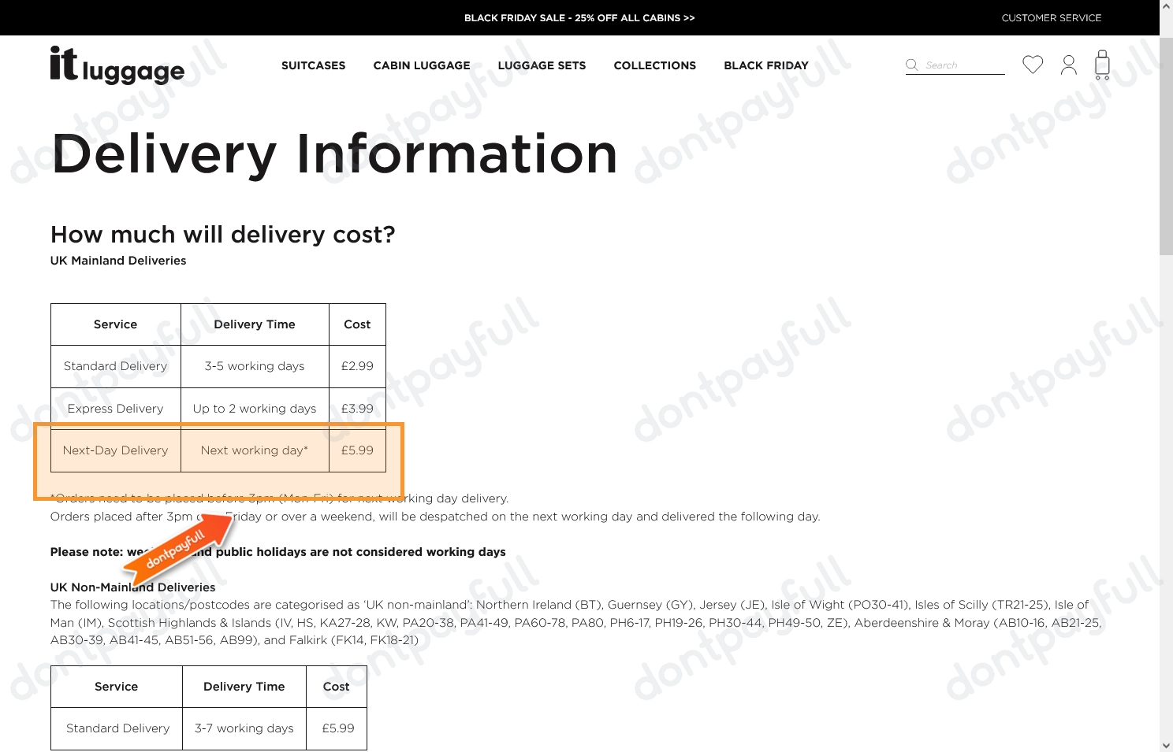1173x752 pixels.
Task: Open the search magnifier icon
Action: pyautogui.click(x=911, y=65)
